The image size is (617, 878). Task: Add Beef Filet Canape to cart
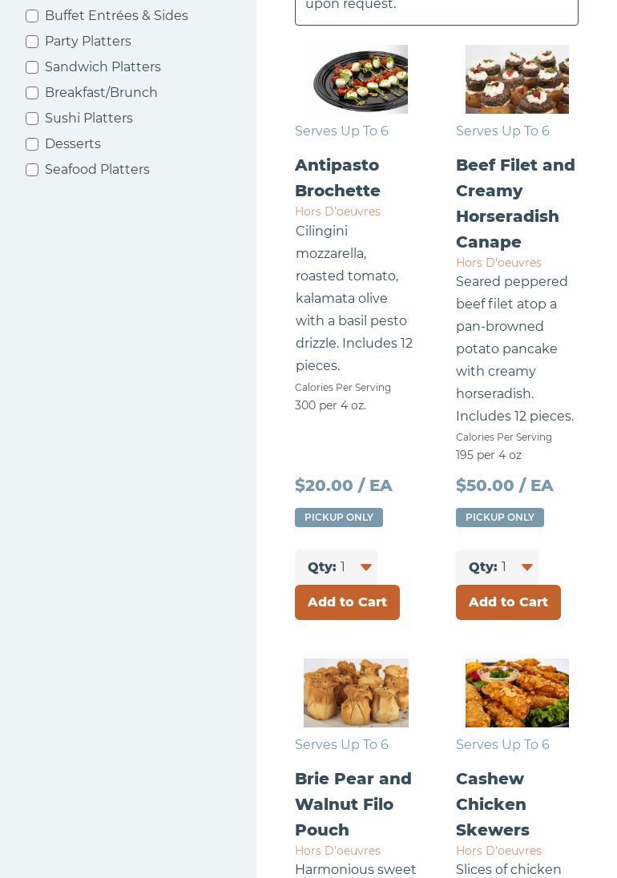(508, 602)
